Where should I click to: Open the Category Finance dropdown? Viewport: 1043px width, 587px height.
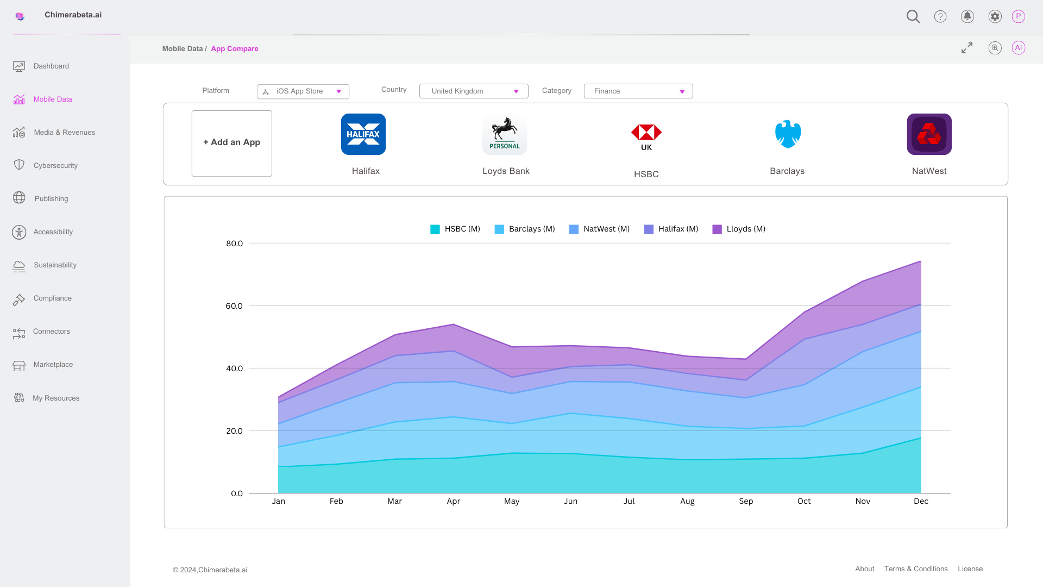(x=638, y=91)
